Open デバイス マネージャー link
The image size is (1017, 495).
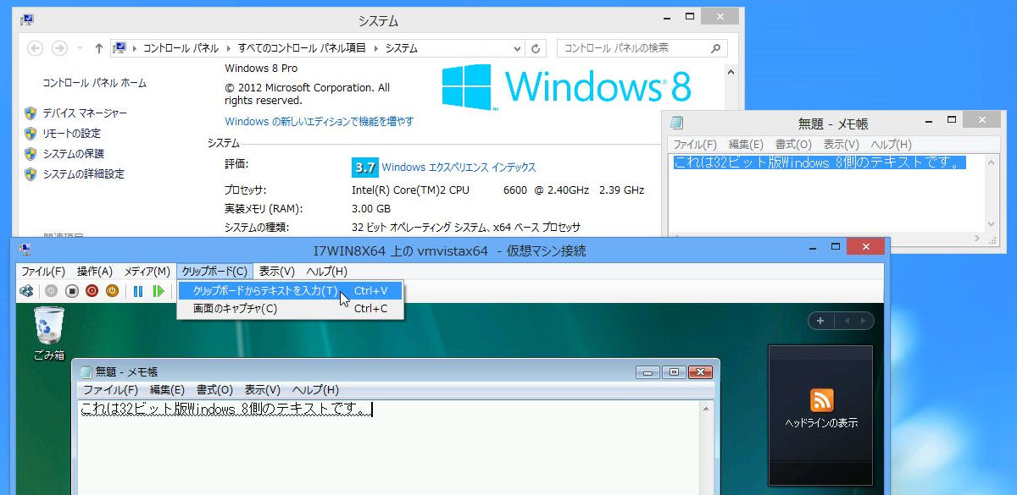coord(85,113)
